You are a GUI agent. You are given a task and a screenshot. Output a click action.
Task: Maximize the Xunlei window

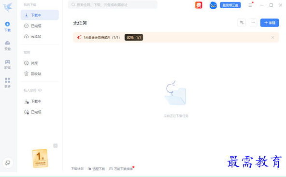271,5
